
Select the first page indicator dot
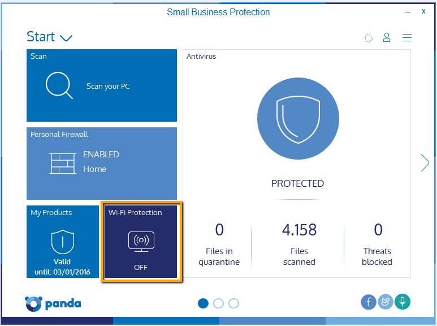(203, 303)
